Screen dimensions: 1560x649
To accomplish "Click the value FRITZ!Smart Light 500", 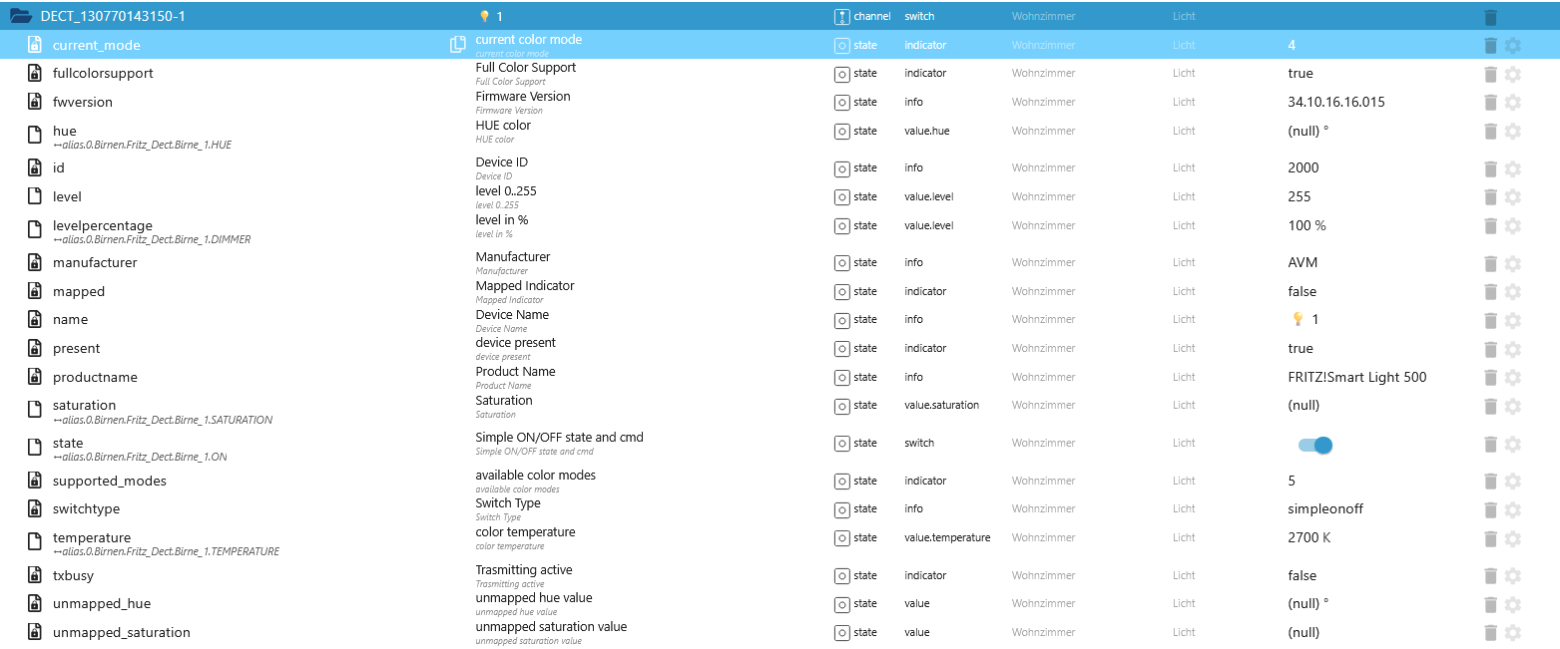I will [x=1357, y=377].
